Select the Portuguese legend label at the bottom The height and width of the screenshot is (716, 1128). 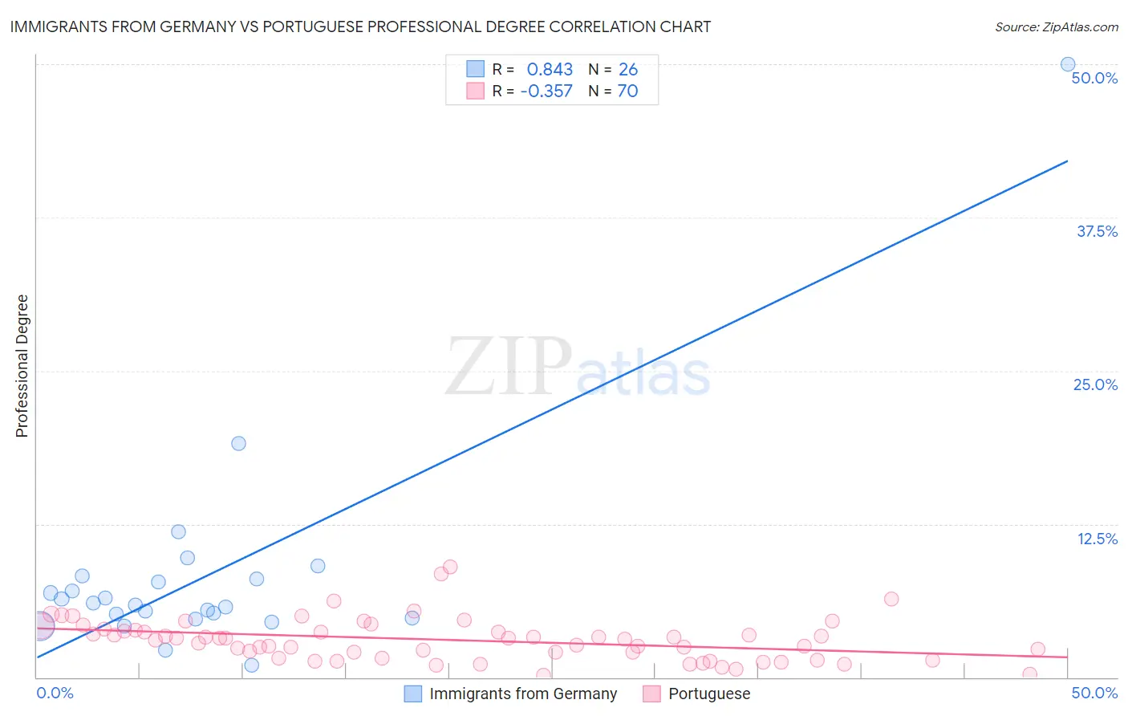709,694
